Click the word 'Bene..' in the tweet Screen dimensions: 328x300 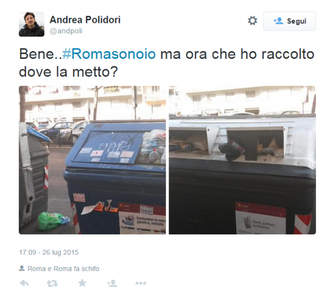(x=41, y=54)
